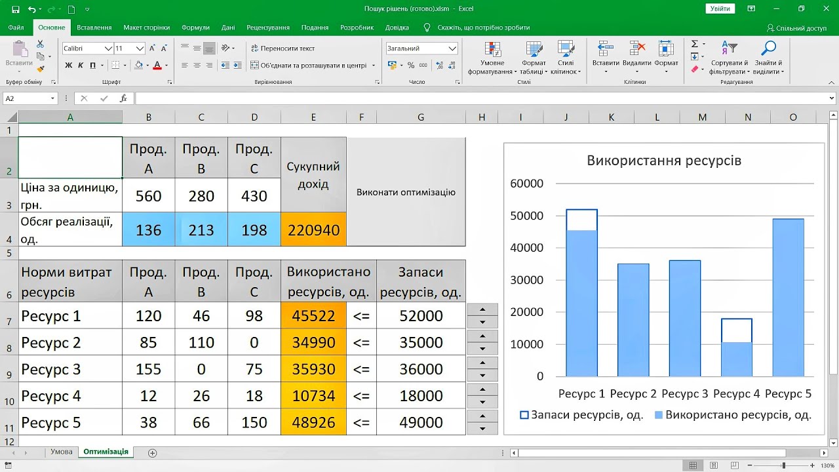Apply Percent style with the % icon

pyautogui.click(x=411, y=66)
